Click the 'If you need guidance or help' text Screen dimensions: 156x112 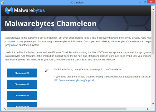coord(103,77)
